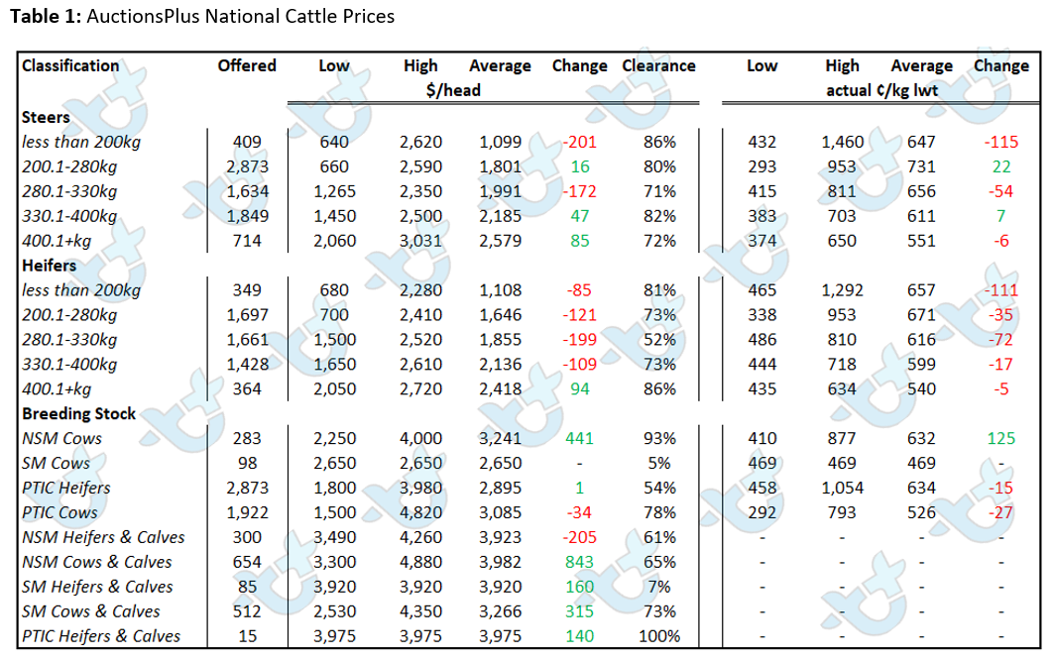Select the clearance value "7%"
This screenshot has width=1052, height=660.
click(659, 588)
